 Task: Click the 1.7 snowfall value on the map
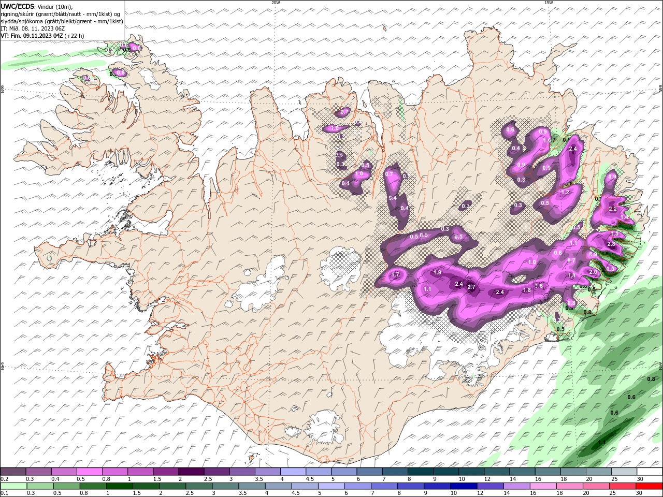click(396, 275)
